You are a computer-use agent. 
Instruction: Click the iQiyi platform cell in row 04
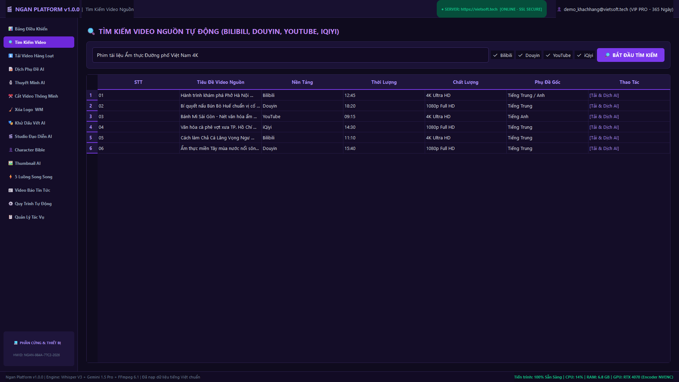tap(302, 127)
